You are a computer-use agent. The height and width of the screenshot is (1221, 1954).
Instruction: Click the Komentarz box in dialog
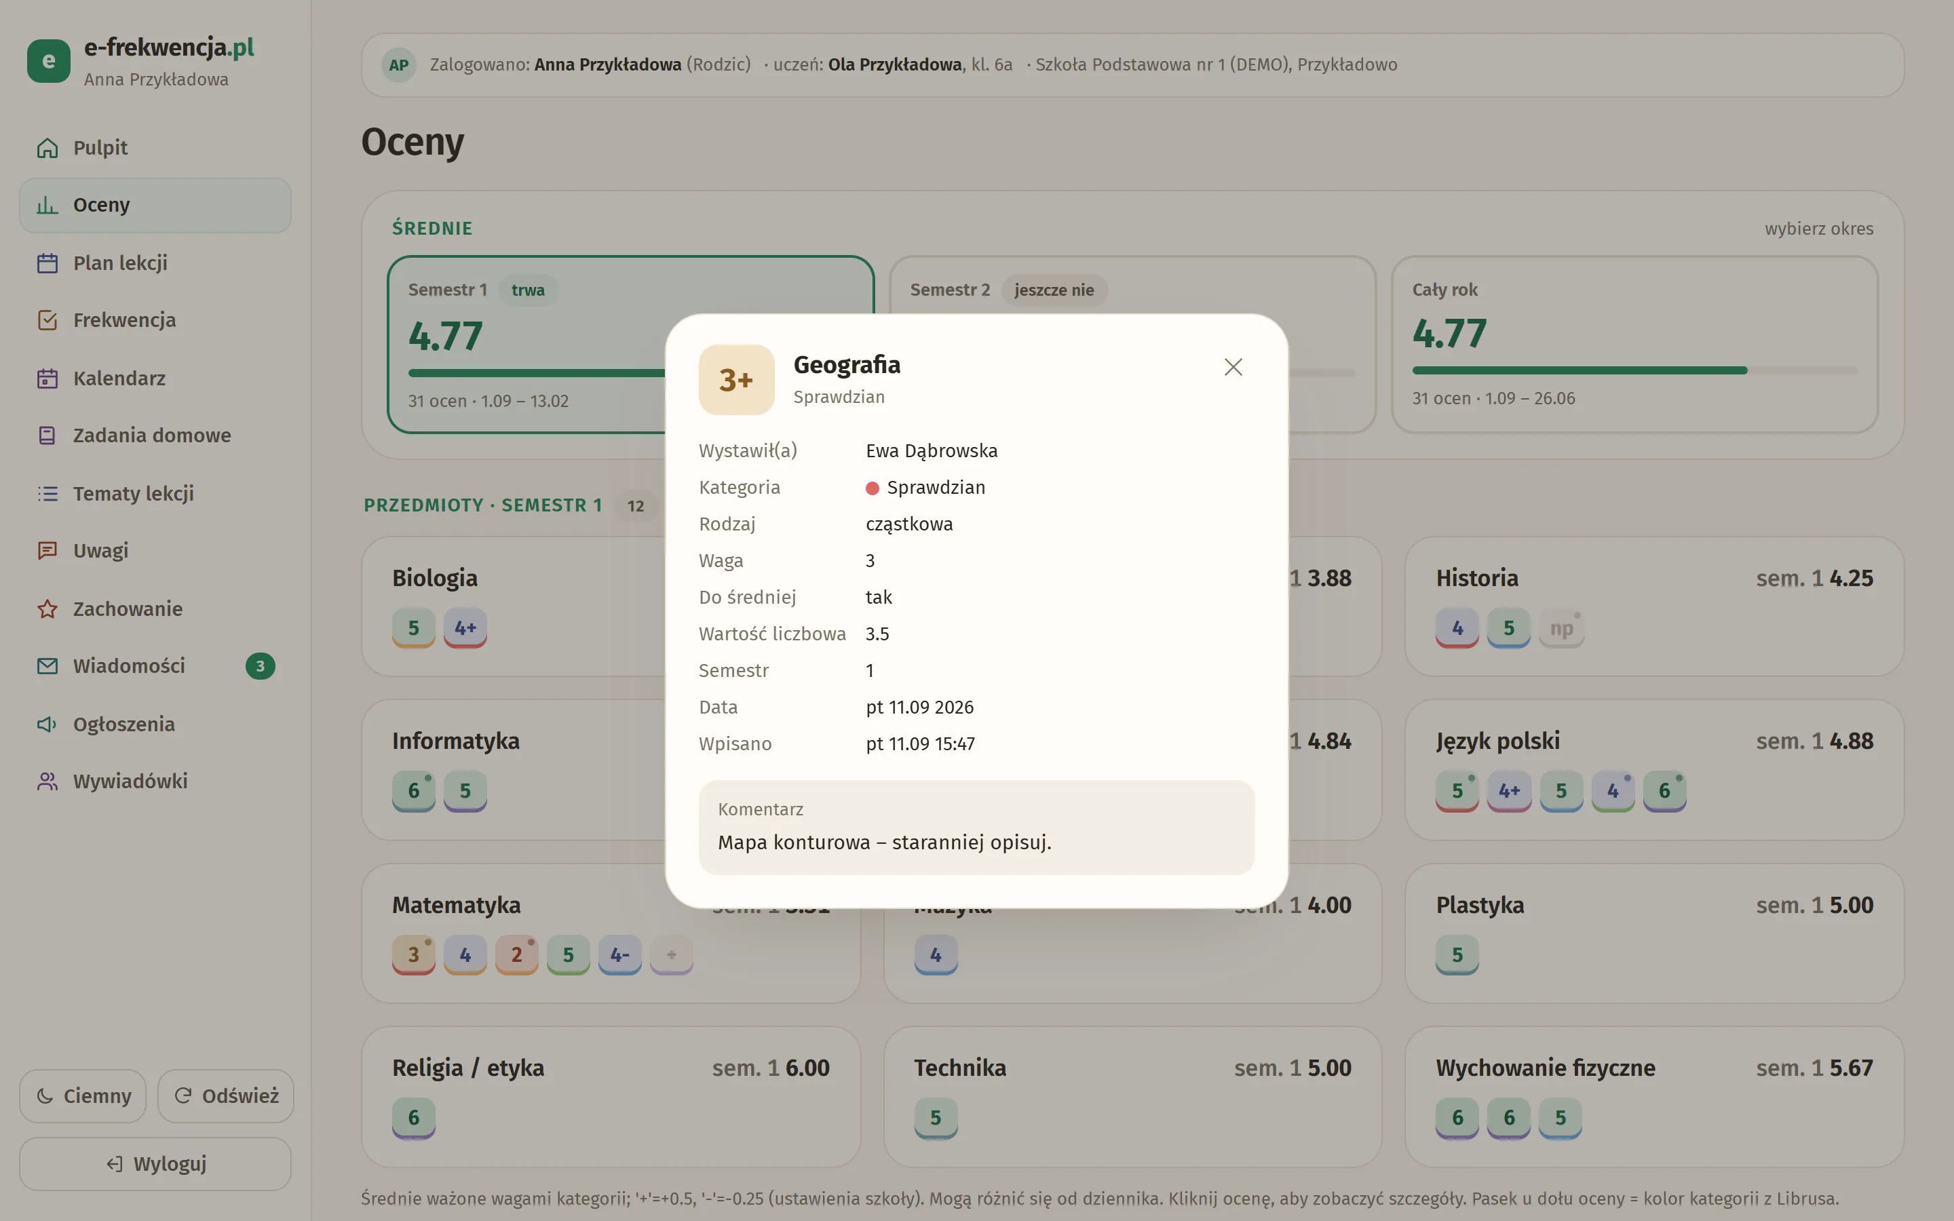point(976,827)
